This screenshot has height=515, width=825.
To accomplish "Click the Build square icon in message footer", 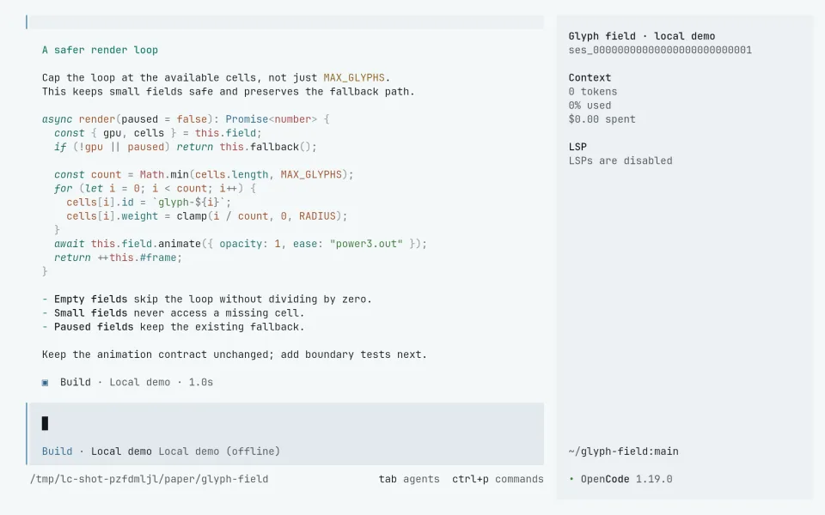I will [46, 383].
